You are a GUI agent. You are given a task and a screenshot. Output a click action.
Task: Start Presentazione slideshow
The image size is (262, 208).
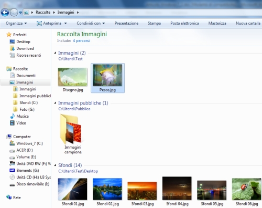(x=126, y=23)
